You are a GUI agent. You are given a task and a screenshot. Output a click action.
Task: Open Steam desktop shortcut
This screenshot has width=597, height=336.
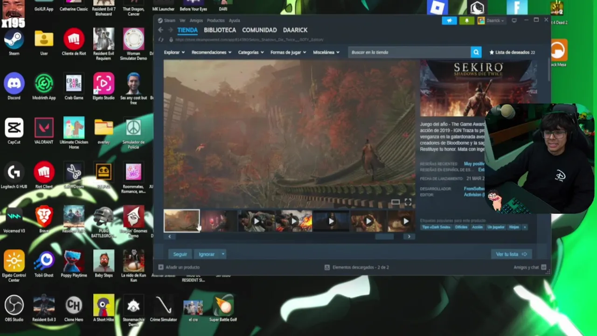pyautogui.click(x=14, y=42)
